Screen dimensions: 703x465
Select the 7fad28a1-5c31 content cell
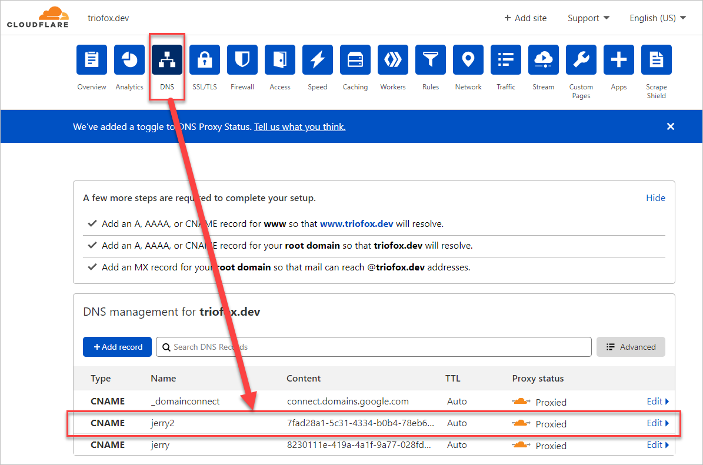[361, 423]
